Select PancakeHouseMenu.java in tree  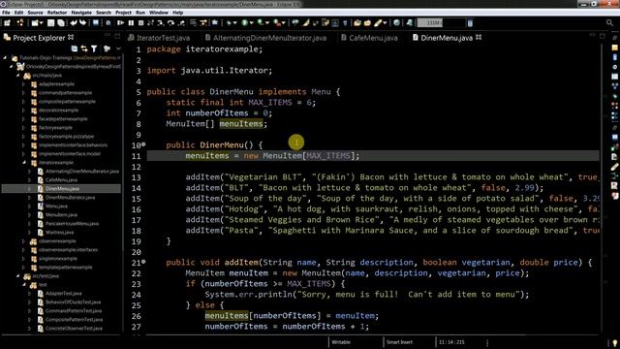pyautogui.click(x=72, y=224)
